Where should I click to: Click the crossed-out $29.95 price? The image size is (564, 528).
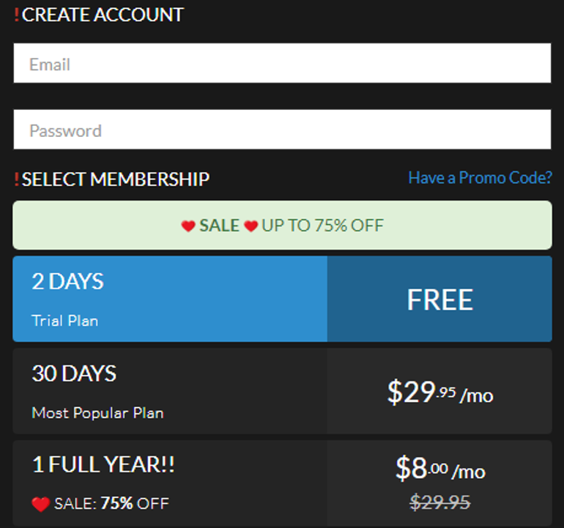440,502
